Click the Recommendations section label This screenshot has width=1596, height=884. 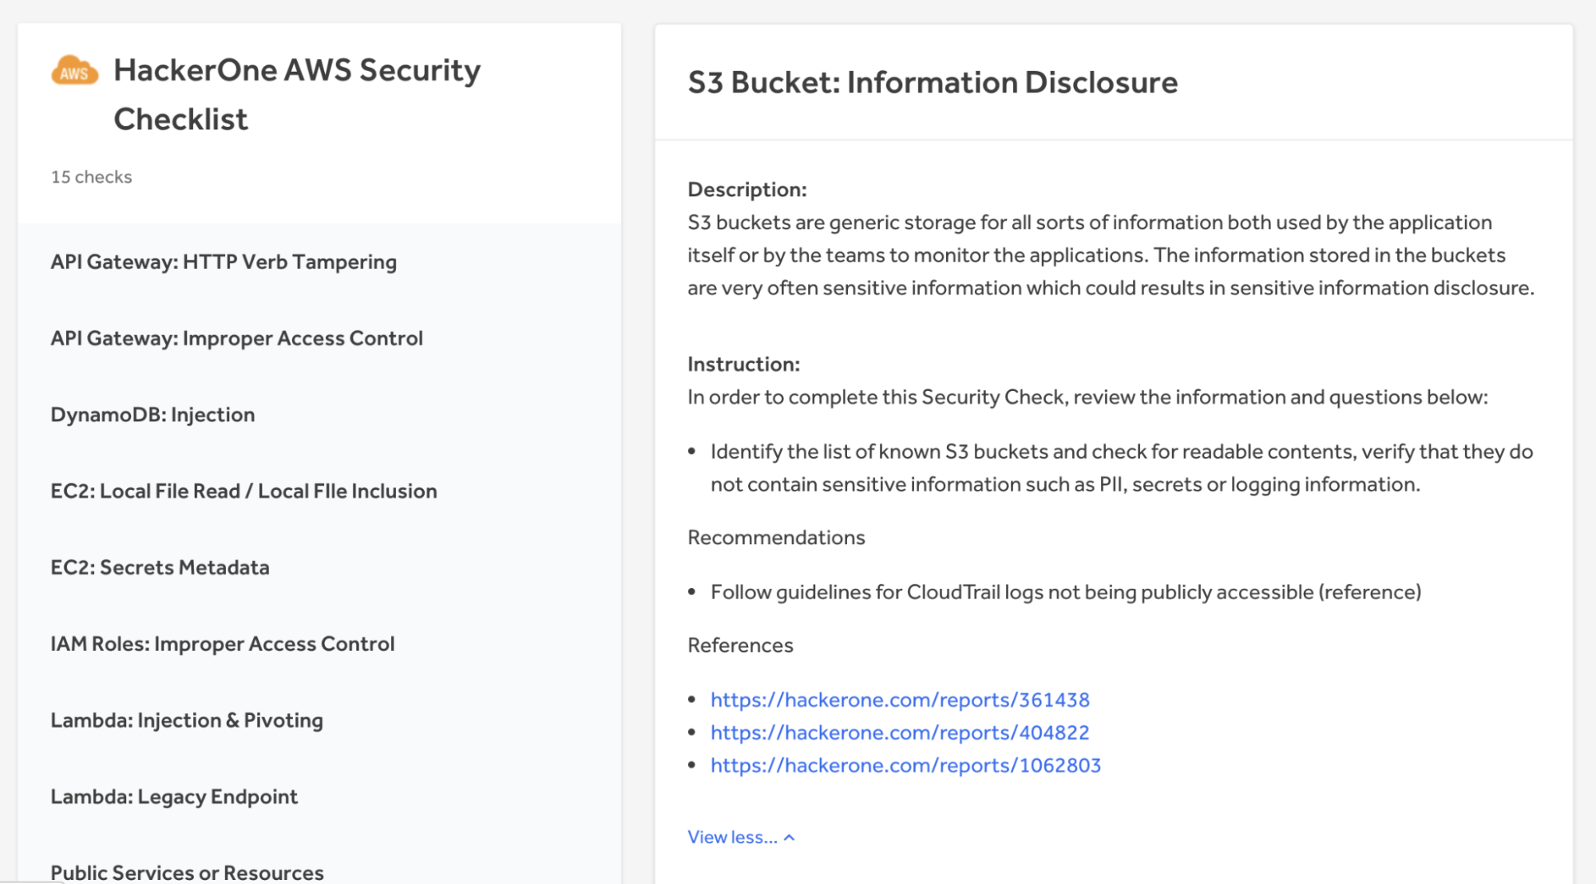point(775,538)
